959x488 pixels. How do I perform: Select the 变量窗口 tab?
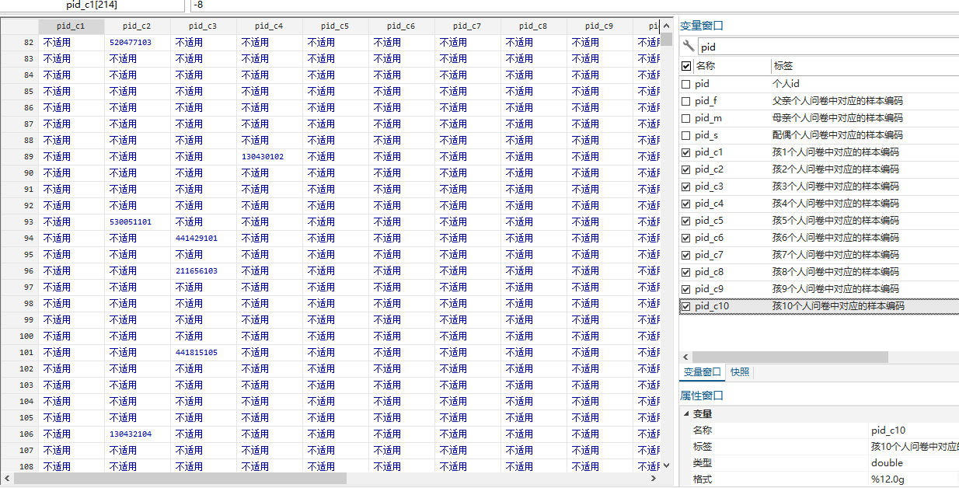702,372
